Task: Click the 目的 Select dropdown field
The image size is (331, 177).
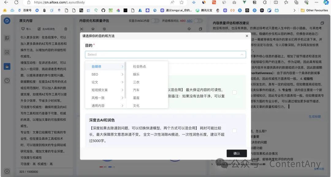Action: point(165,55)
